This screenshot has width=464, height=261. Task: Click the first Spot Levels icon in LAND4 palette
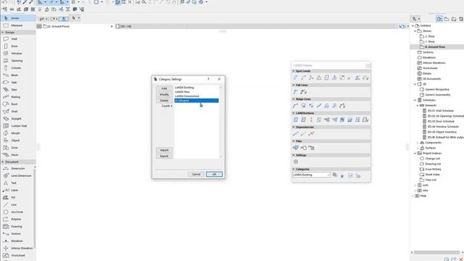click(296, 78)
